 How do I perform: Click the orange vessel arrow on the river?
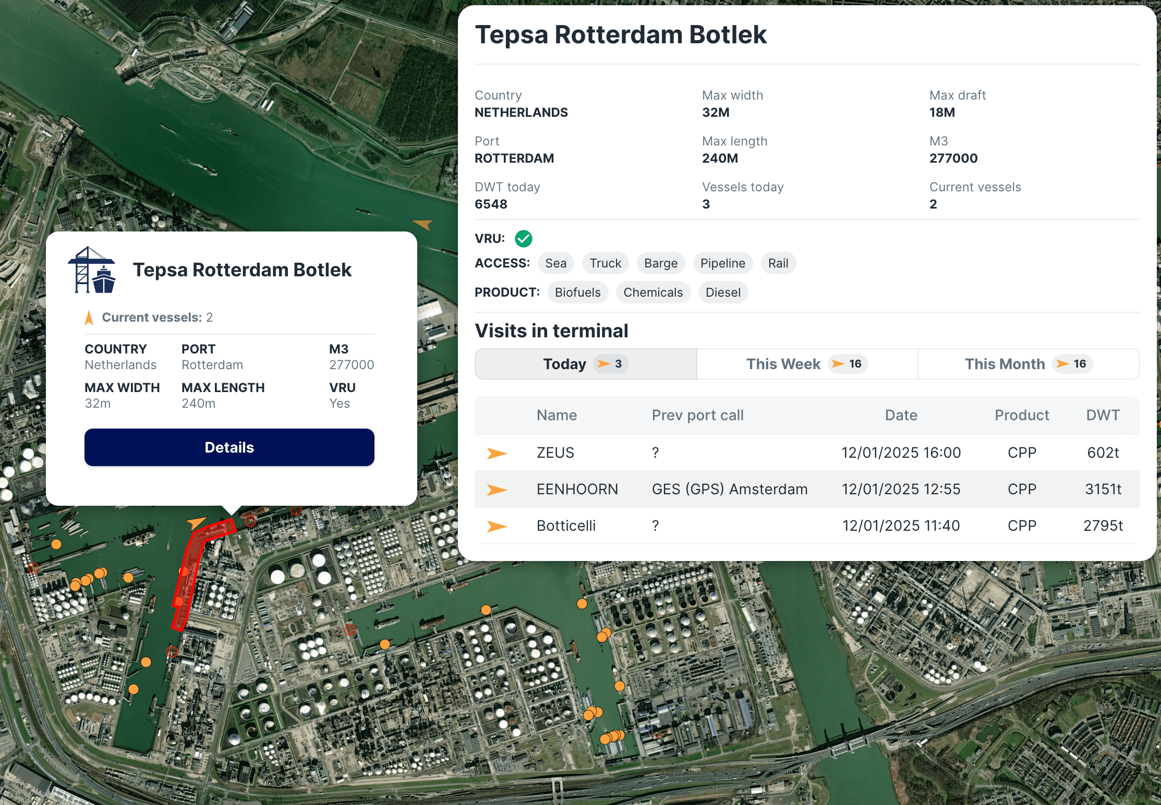coord(423,225)
